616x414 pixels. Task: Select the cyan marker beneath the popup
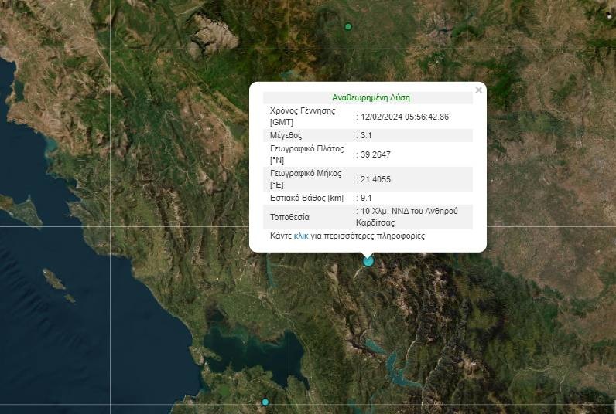368,261
